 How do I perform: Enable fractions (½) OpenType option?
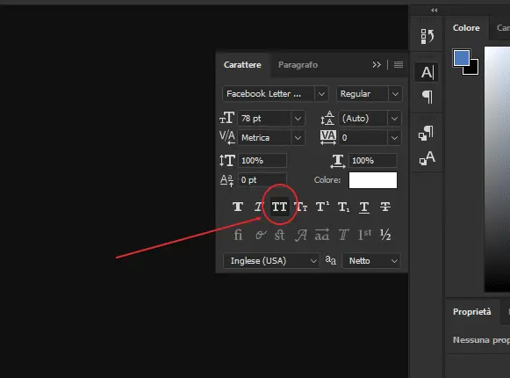coord(385,235)
